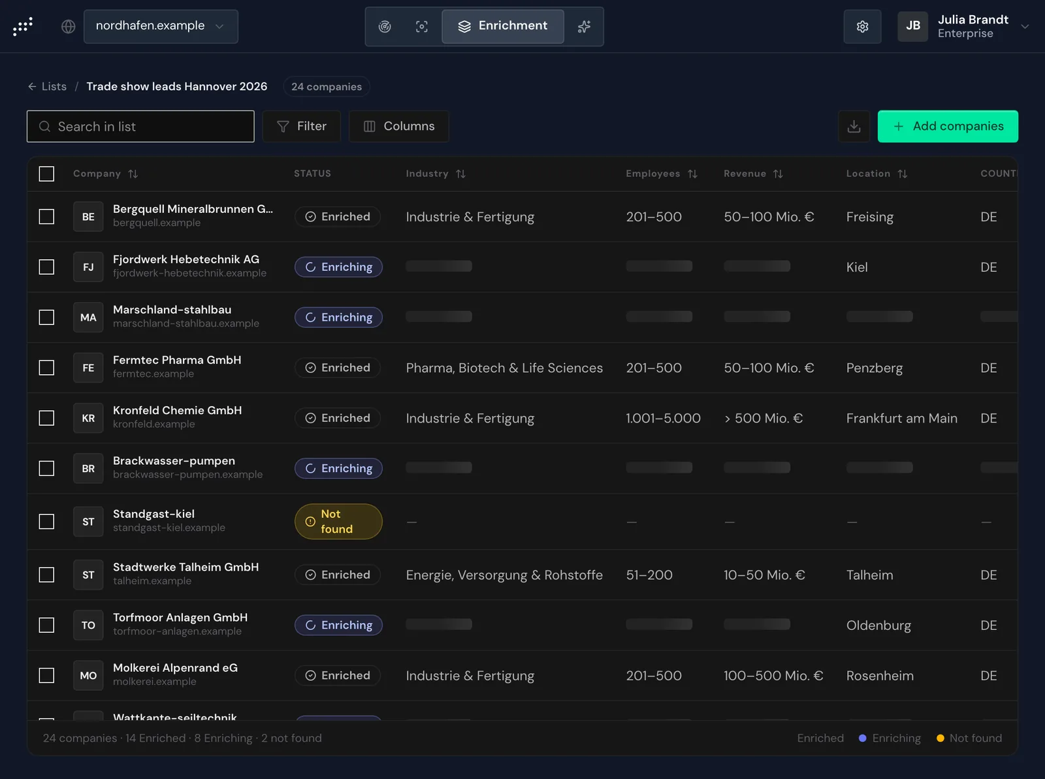The height and width of the screenshot is (779, 1045).
Task: Check the Molkerei Alpenrand eG checkbox
Action: [46, 675]
